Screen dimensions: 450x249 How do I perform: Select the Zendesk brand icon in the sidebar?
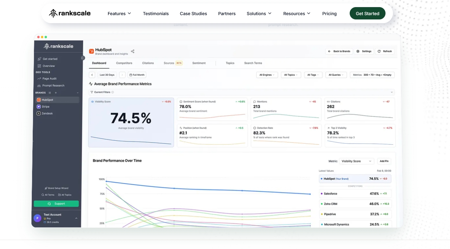point(39,114)
